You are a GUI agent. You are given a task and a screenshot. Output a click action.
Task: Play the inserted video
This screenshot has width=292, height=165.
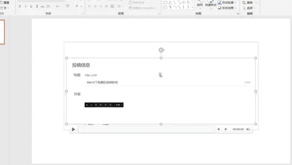pos(73,129)
